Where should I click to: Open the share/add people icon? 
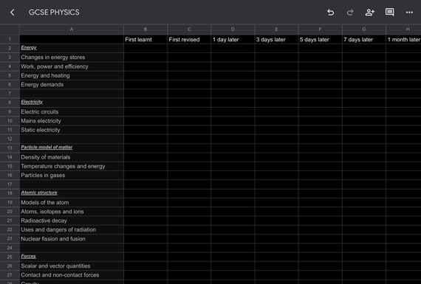tap(370, 13)
